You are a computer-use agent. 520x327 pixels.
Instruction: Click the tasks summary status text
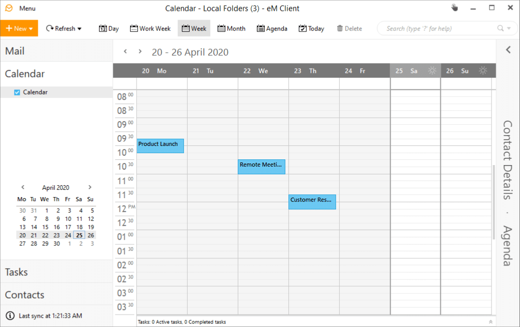(182, 322)
